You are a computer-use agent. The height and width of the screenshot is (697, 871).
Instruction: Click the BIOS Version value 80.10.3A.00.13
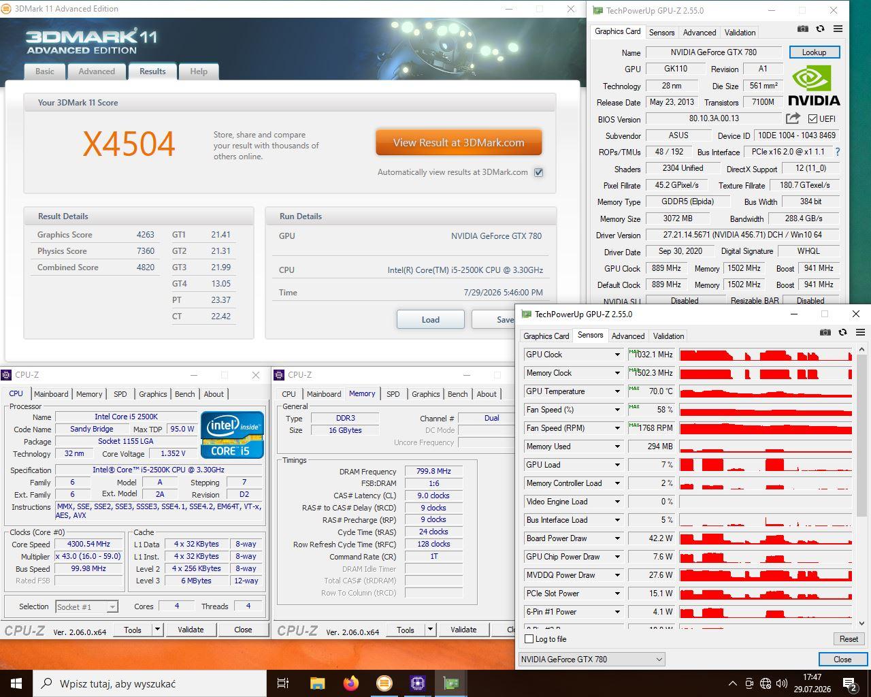click(x=713, y=118)
